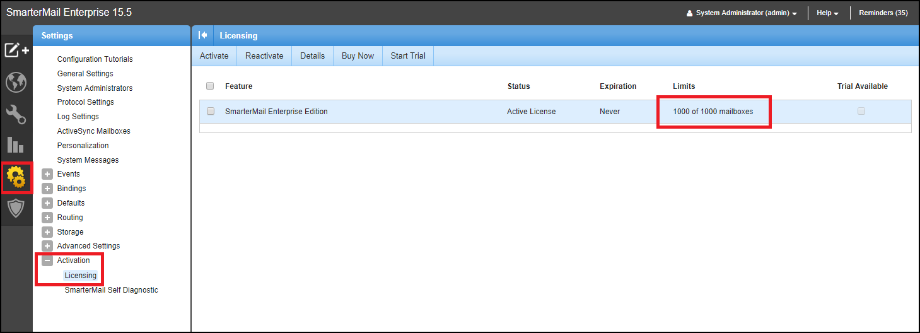The height and width of the screenshot is (333, 920).
Task: Click the Activation label in settings tree
Action: [x=74, y=260]
